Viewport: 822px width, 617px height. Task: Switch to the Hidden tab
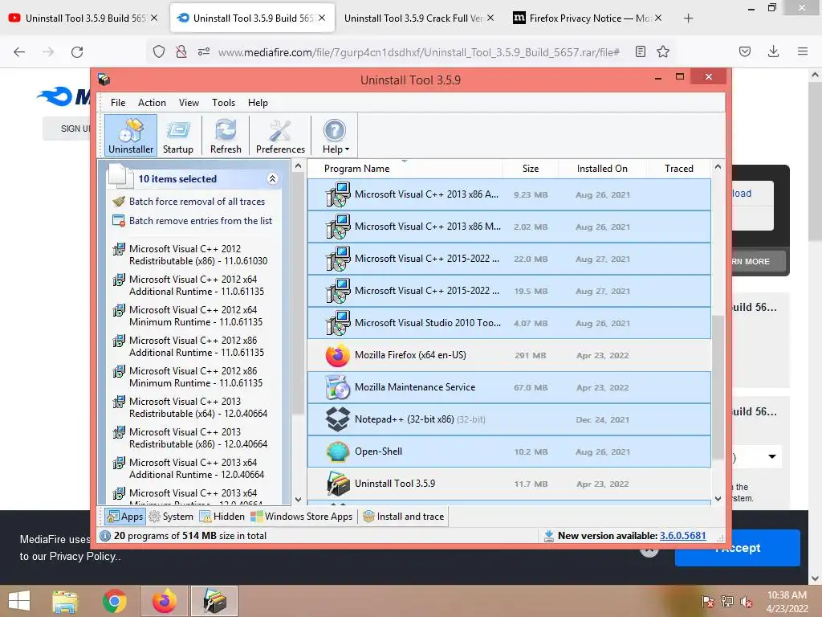(222, 517)
